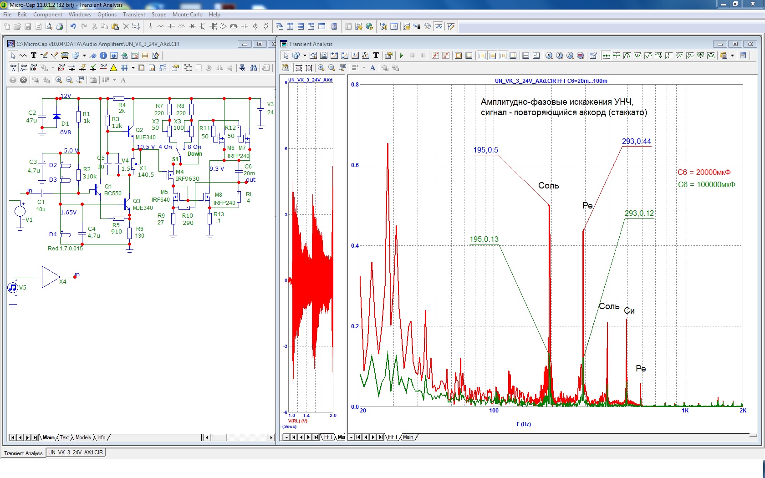Open the Calculator icon in main toolbar

pos(334,26)
